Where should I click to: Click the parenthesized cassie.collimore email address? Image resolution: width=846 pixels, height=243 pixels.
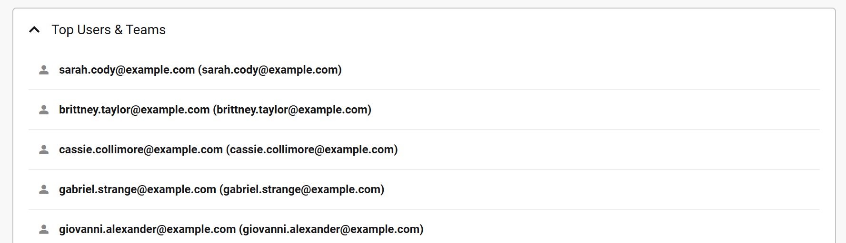pyautogui.click(x=312, y=150)
